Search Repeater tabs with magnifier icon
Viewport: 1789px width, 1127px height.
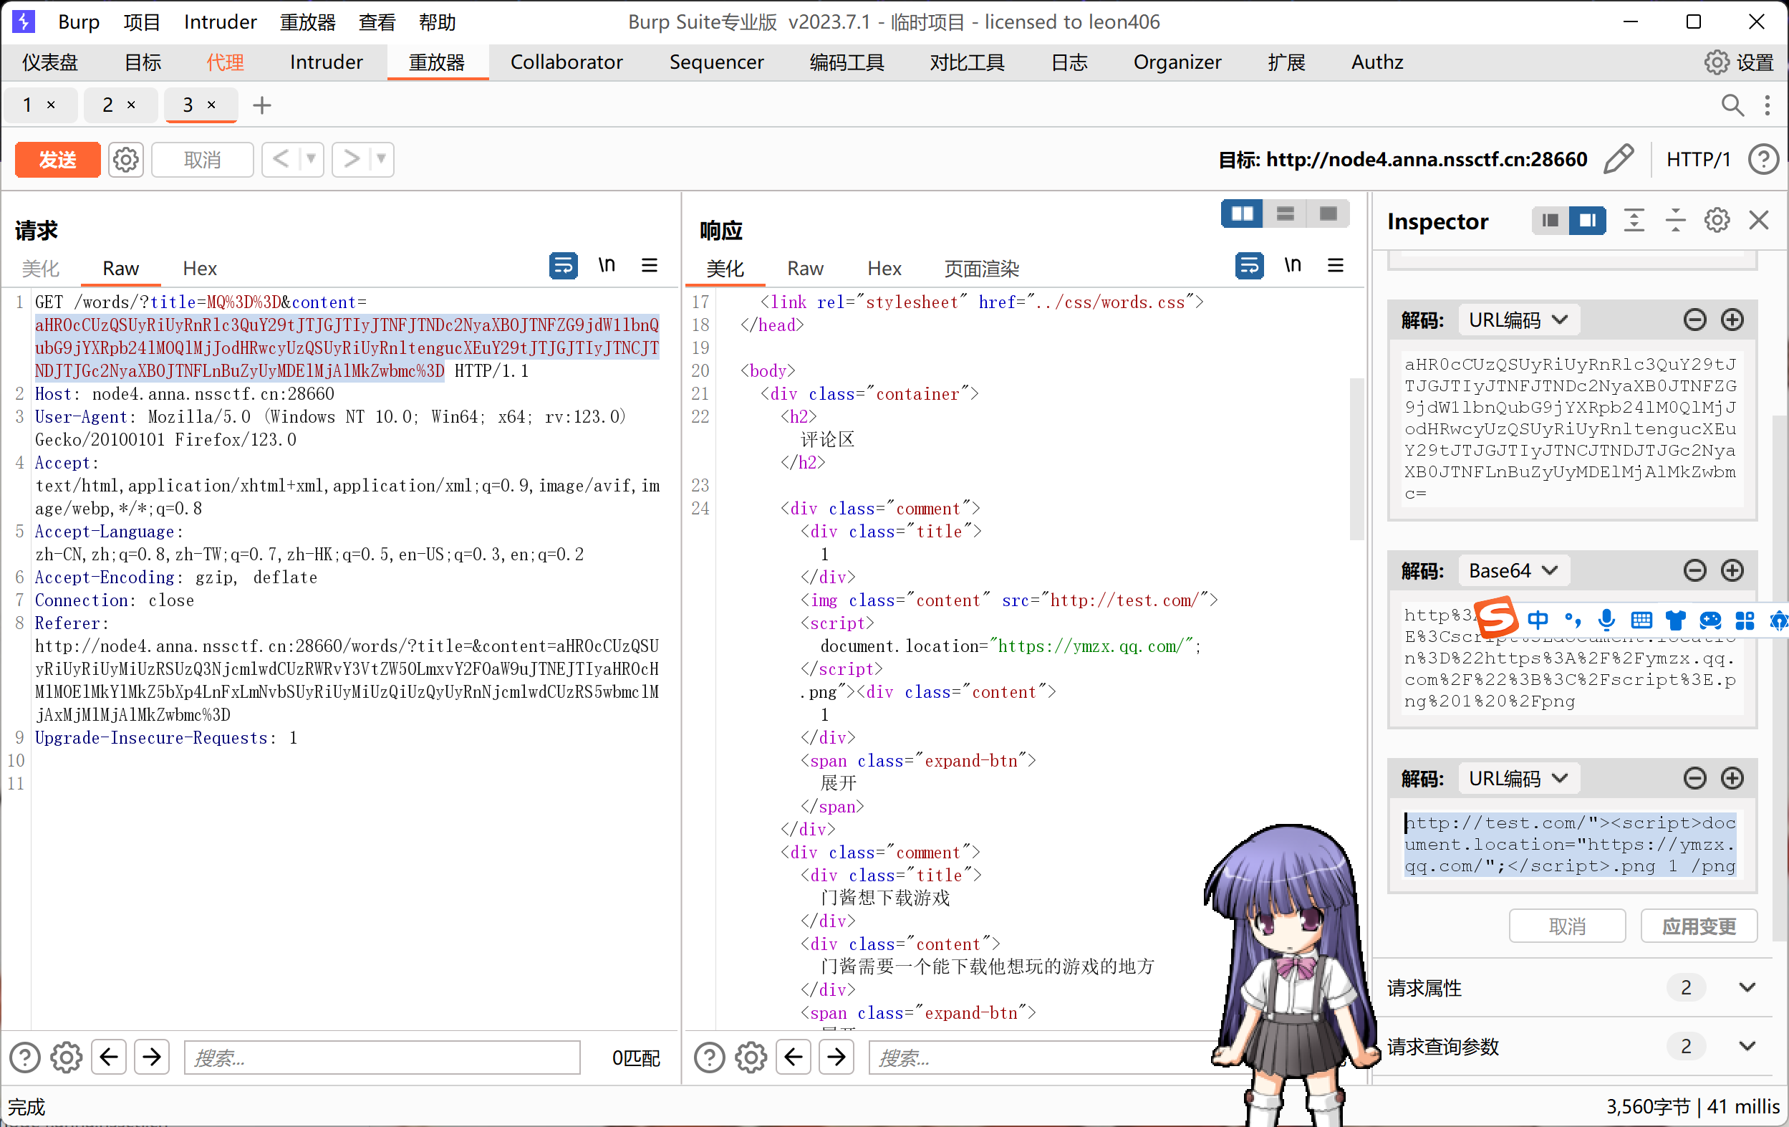click(x=1732, y=105)
